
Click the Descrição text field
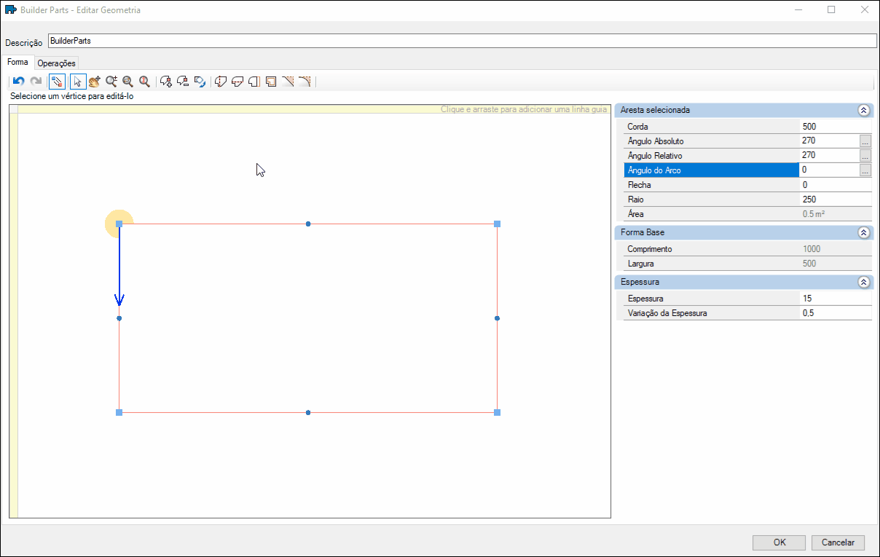[462, 42]
